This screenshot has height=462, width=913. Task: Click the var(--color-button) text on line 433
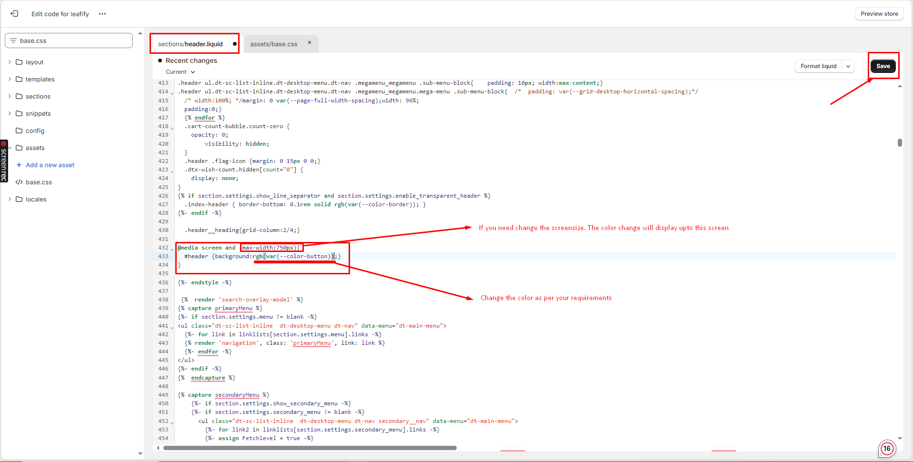click(x=298, y=256)
